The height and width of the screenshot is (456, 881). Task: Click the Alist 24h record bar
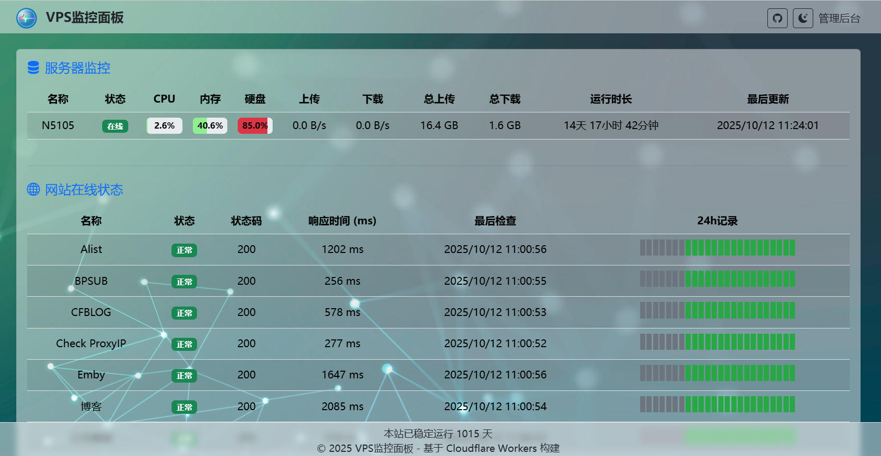(717, 248)
